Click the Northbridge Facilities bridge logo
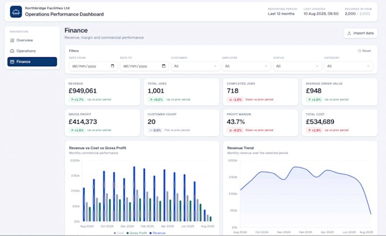The width and height of the screenshot is (386, 236). [x=16, y=11]
